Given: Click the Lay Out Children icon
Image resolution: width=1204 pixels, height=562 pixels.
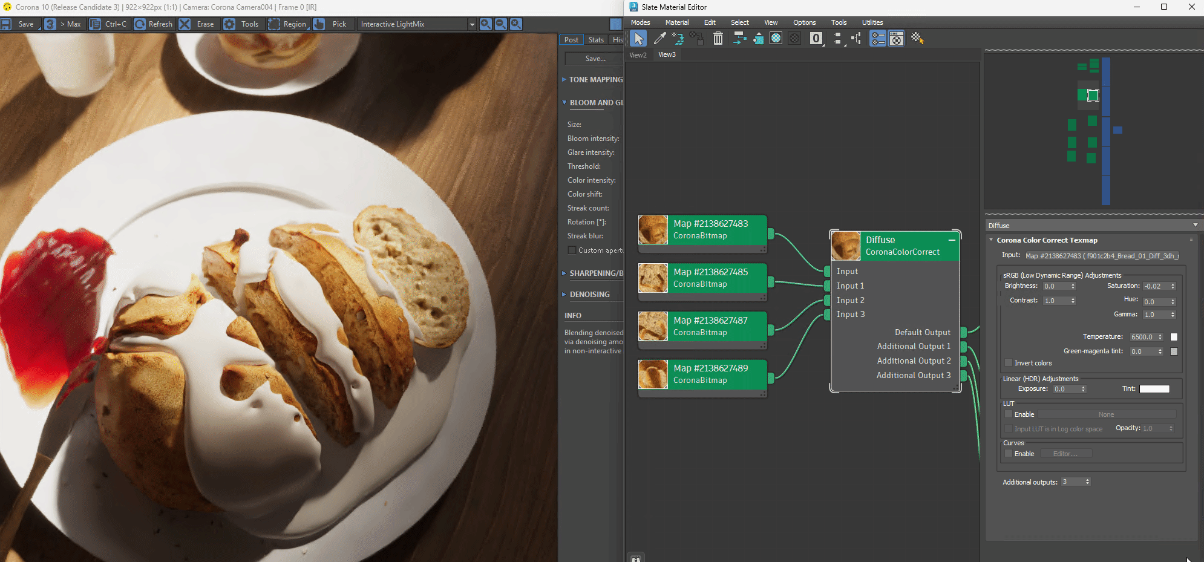Looking at the screenshot, I should tap(856, 39).
